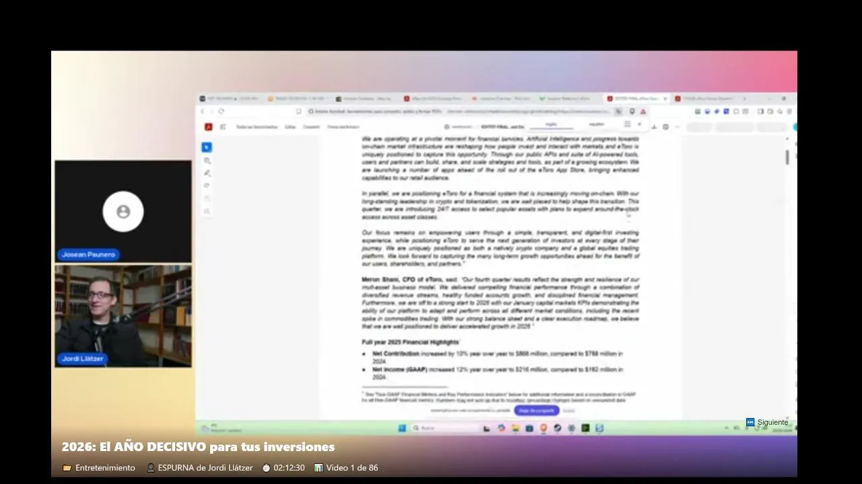The image size is (862, 484).
Task: Reload the browser page with the refresh icon
Action: tap(221, 112)
